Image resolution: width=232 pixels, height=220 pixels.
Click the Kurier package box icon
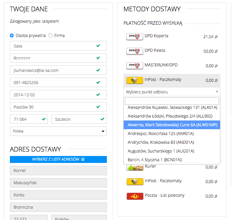click(135, 167)
